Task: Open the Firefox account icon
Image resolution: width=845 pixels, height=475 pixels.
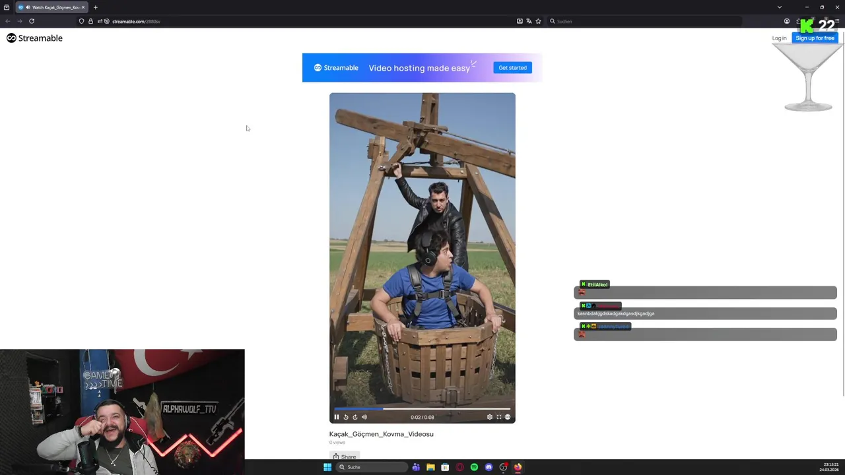Action: pos(786,21)
